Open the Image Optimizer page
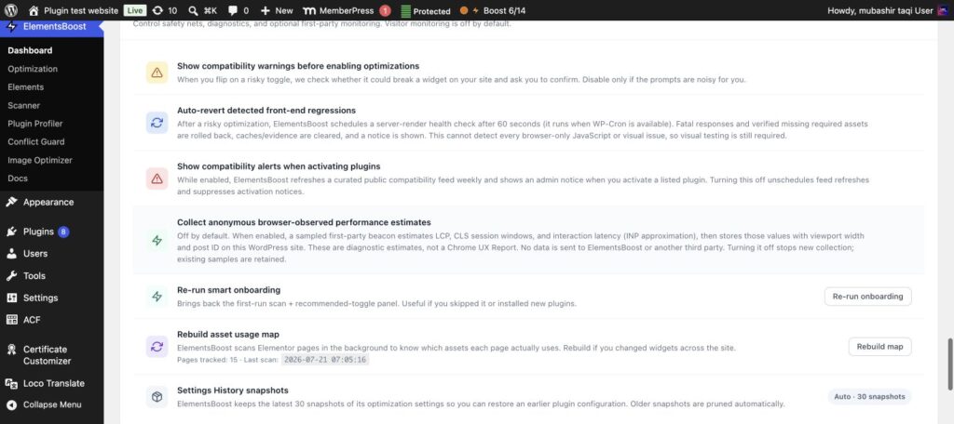Viewport: 954px width, 424px height. (x=40, y=160)
